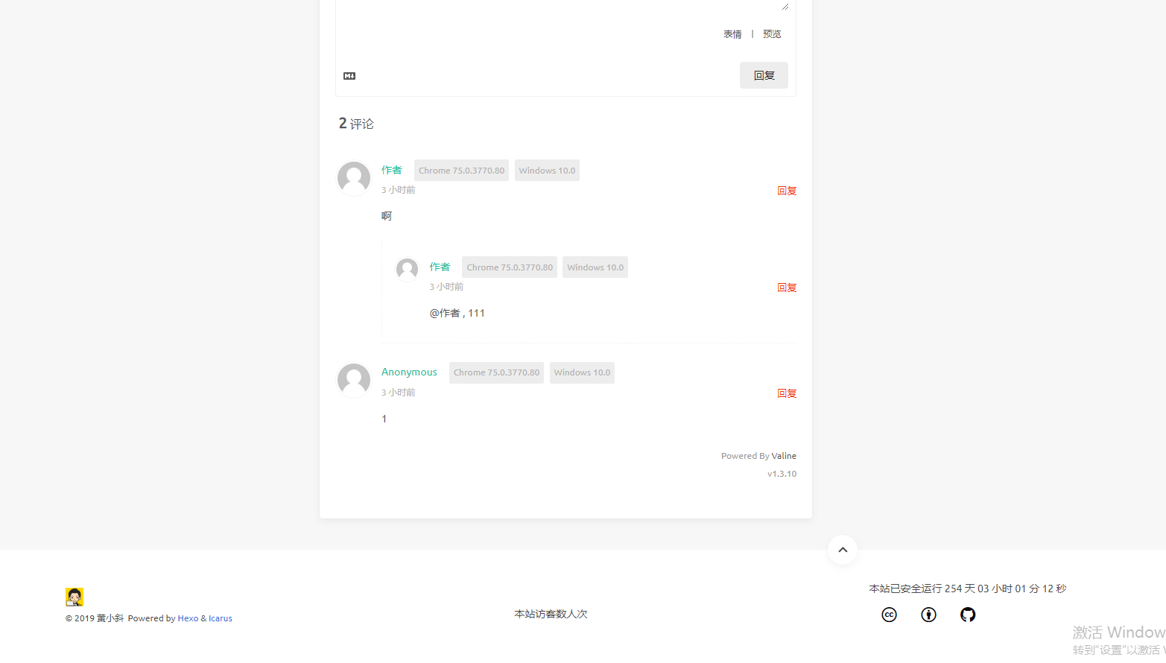Toggle the 预览 preview link
Image resolution: width=1166 pixels, height=663 pixels.
tap(772, 34)
